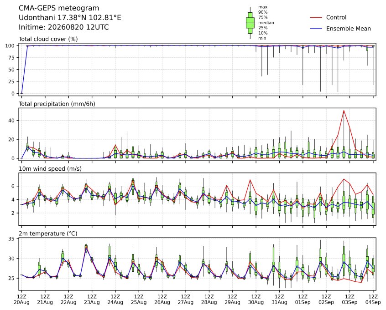Click the 12Z 30Aug axis label

(x=256, y=300)
